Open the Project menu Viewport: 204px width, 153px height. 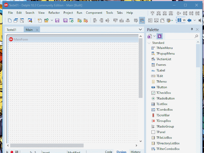click(68, 13)
